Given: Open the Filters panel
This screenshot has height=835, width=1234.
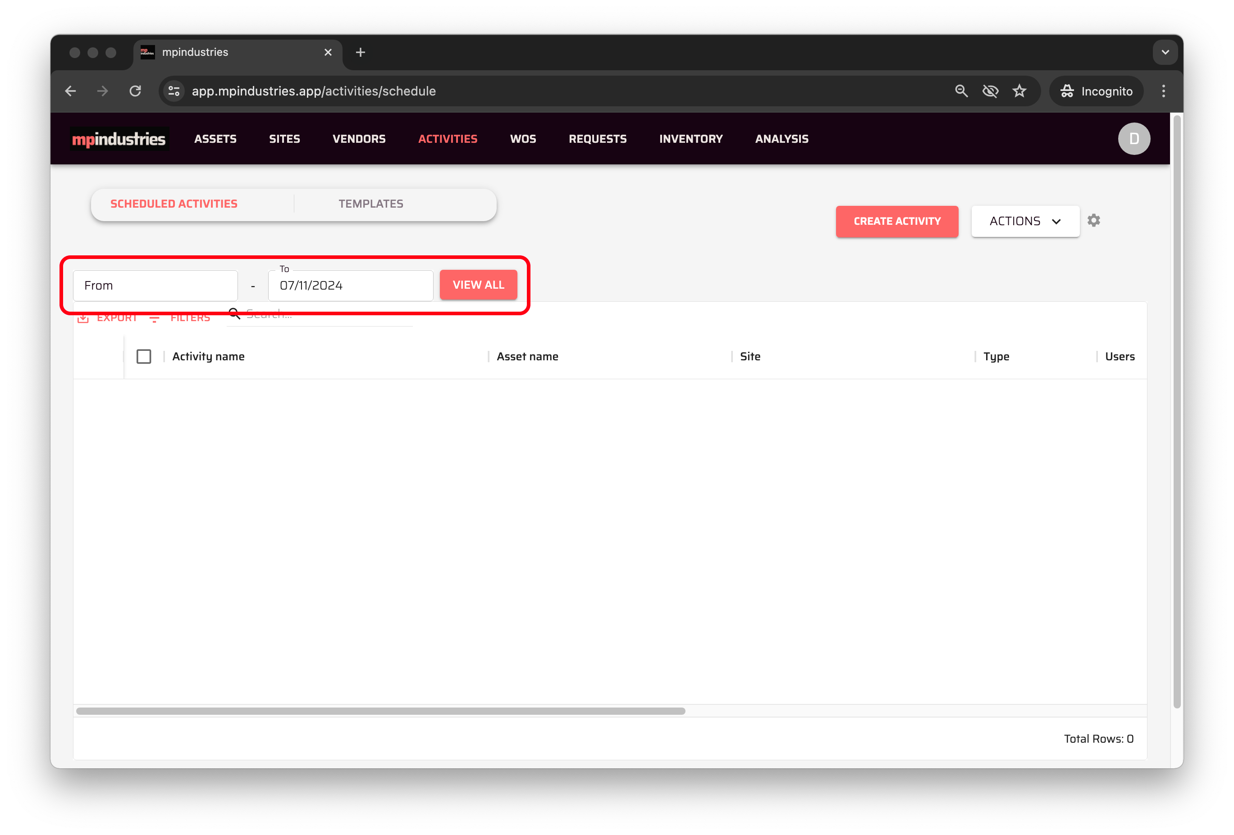Looking at the screenshot, I should pos(181,318).
